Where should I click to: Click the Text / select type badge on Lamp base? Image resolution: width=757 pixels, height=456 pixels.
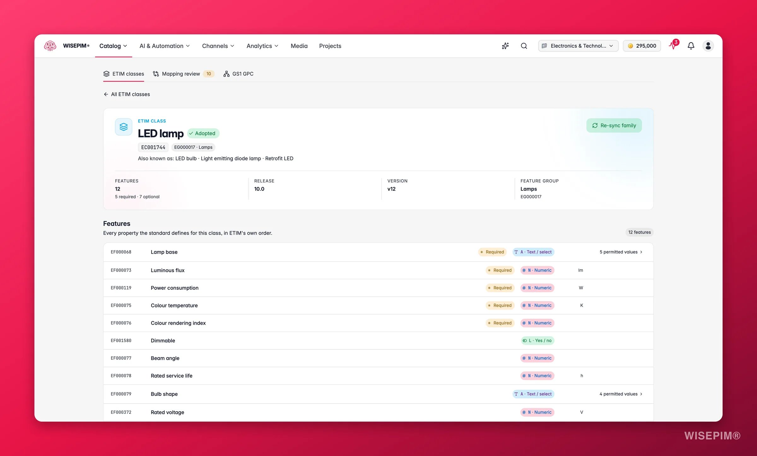tap(533, 252)
